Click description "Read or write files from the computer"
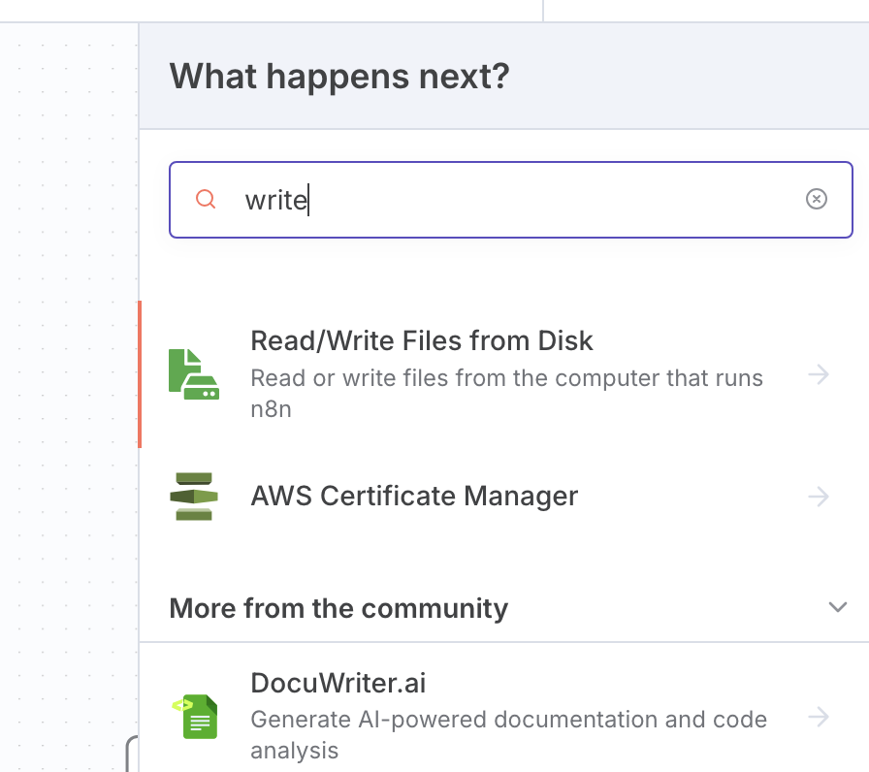This screenshot has height=772, width=869. 506,378
